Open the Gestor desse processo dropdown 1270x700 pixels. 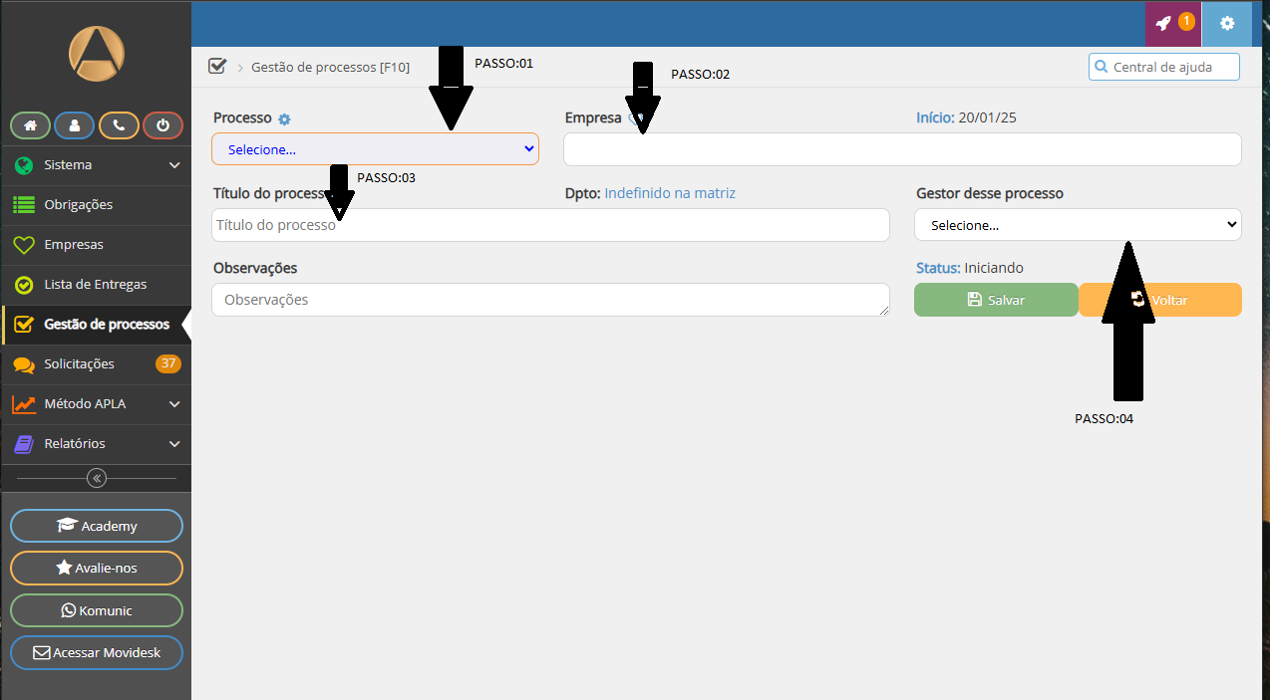pyautogui.click(x=1077, y=225)
